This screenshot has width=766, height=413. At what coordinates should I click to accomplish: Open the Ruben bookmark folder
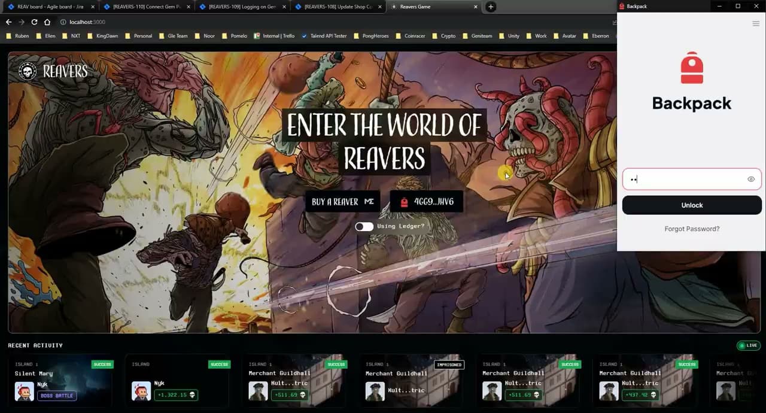point(17,36)
